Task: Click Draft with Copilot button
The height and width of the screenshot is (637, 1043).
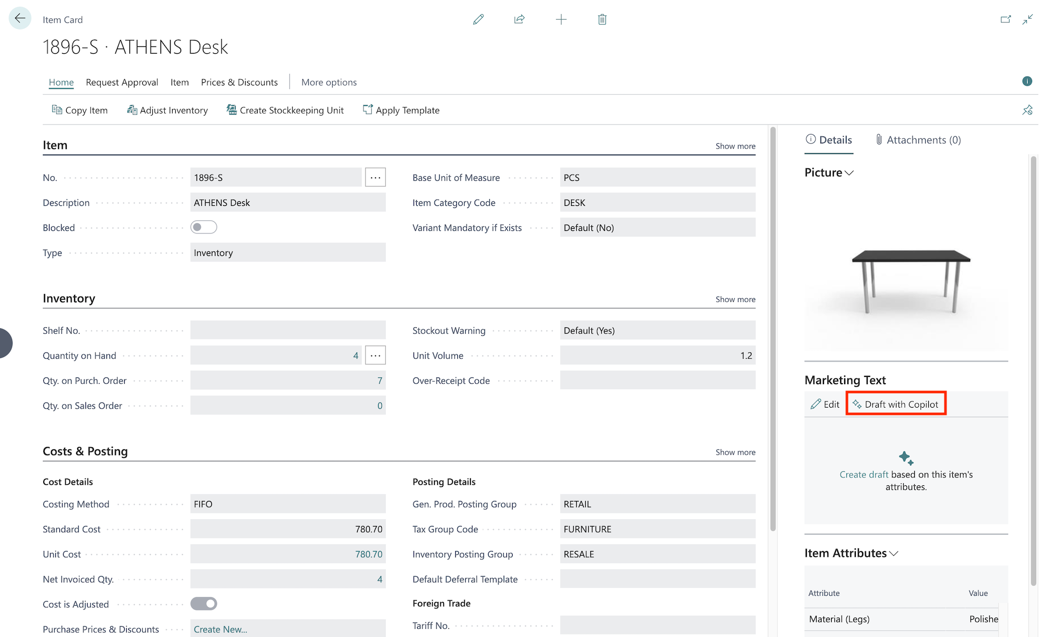Action: (896, 404)
